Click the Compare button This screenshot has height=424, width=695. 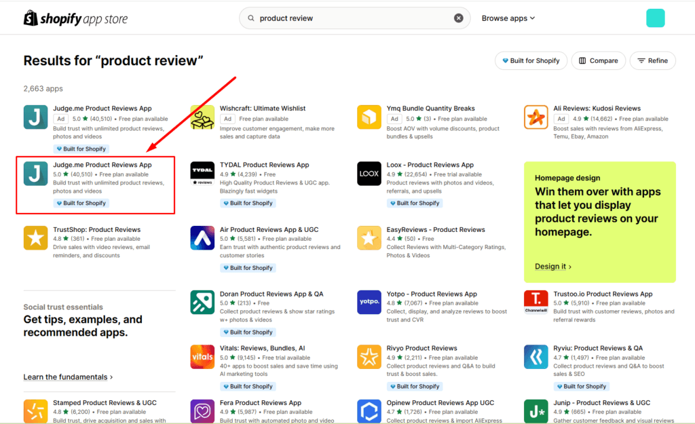(x=599, y=60)
